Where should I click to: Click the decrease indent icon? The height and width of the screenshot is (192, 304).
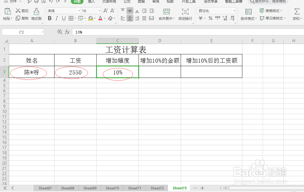(x=144, y=11)
